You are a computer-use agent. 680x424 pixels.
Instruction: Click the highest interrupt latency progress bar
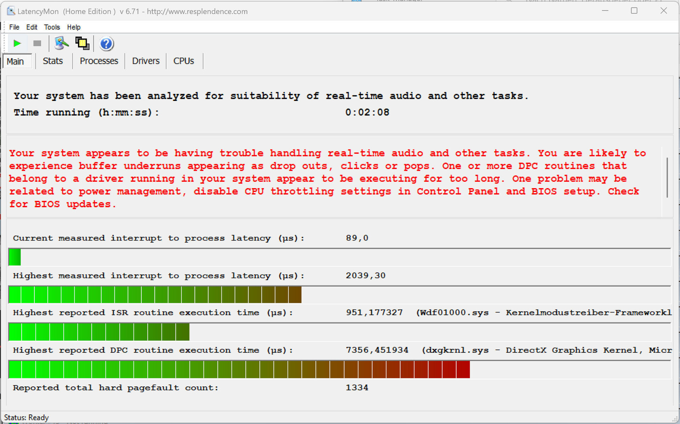tap(155, 295)
